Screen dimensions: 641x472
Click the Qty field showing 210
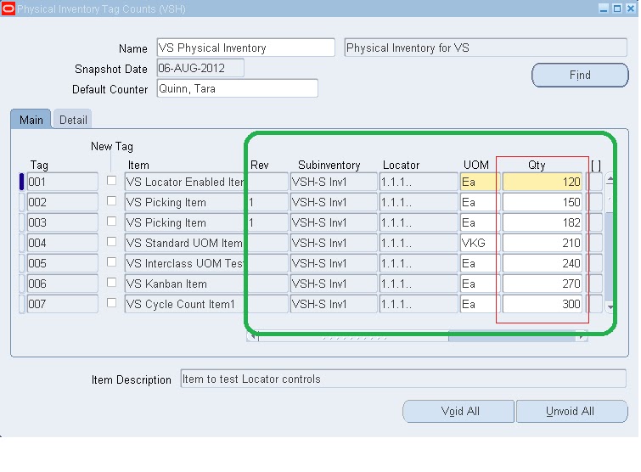point(542,243)
